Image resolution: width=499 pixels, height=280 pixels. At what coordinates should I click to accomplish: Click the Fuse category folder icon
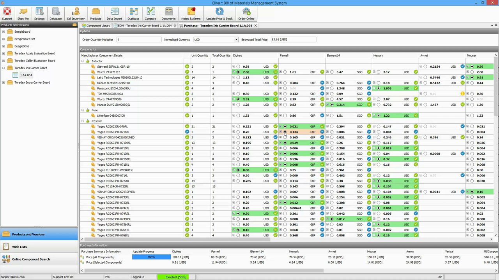coord(88,110)
